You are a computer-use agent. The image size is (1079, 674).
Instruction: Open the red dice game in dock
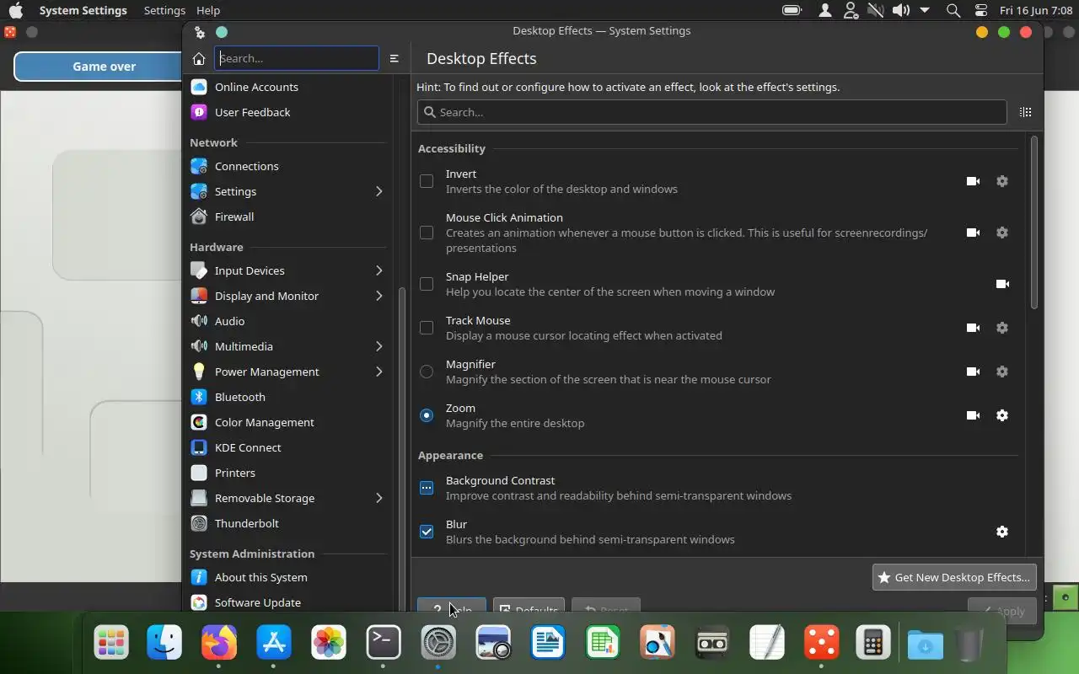pos(822,644)
